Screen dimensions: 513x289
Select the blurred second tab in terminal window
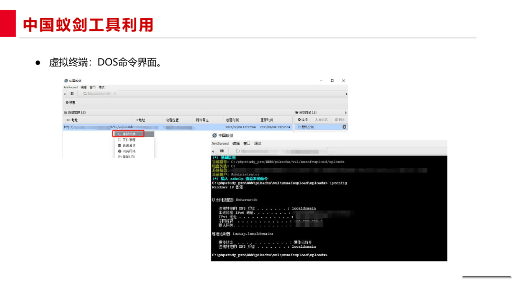(303, 151)
